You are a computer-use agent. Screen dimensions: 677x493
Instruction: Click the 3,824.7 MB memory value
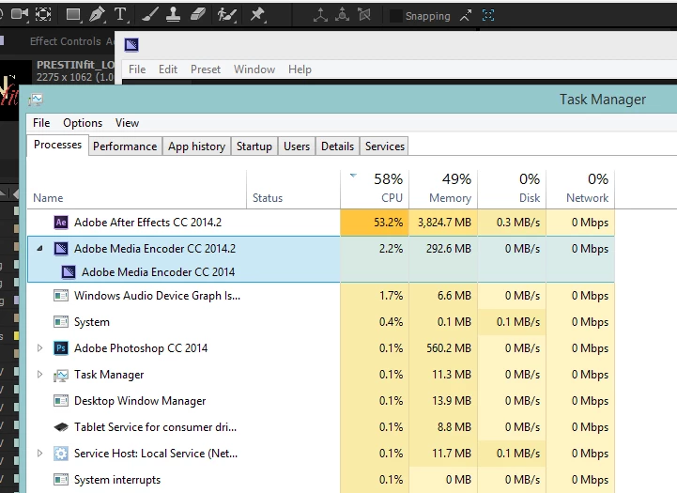pos(444,223)
